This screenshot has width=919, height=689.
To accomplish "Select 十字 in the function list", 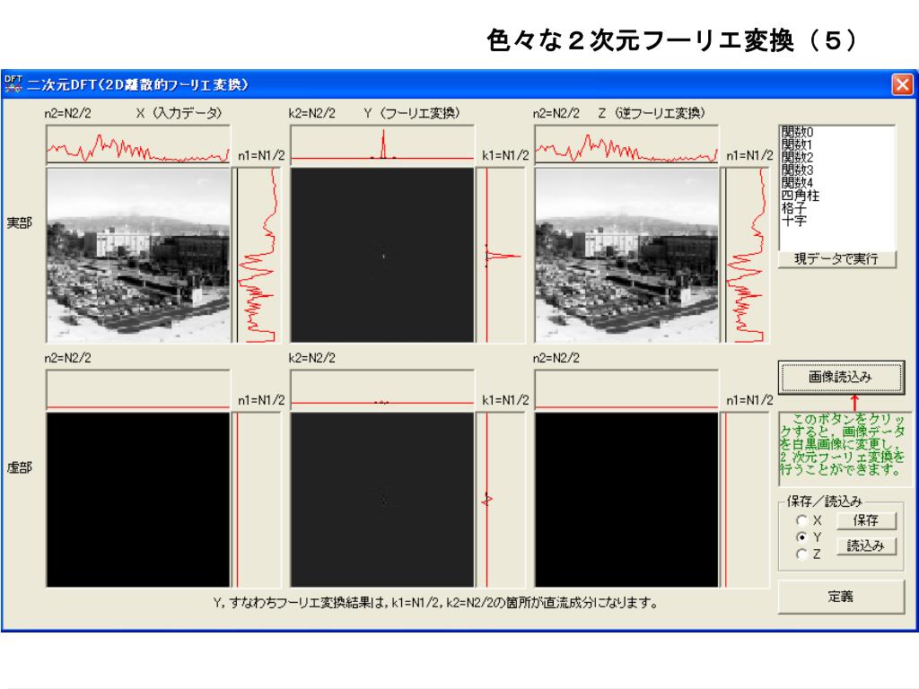I will point(793,221).
